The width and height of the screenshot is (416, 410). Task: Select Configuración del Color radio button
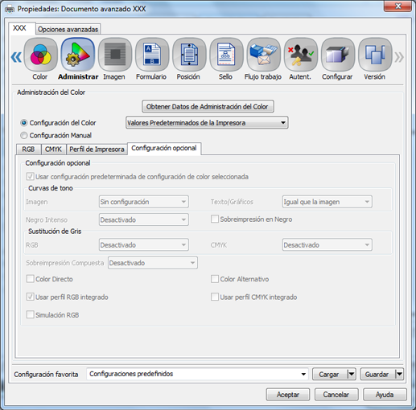(x=24, y=123)
